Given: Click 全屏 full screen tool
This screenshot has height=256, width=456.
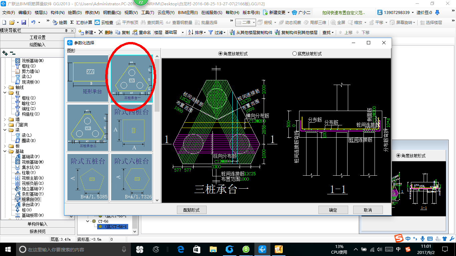Looking at the screenshot, I should 338,22.
